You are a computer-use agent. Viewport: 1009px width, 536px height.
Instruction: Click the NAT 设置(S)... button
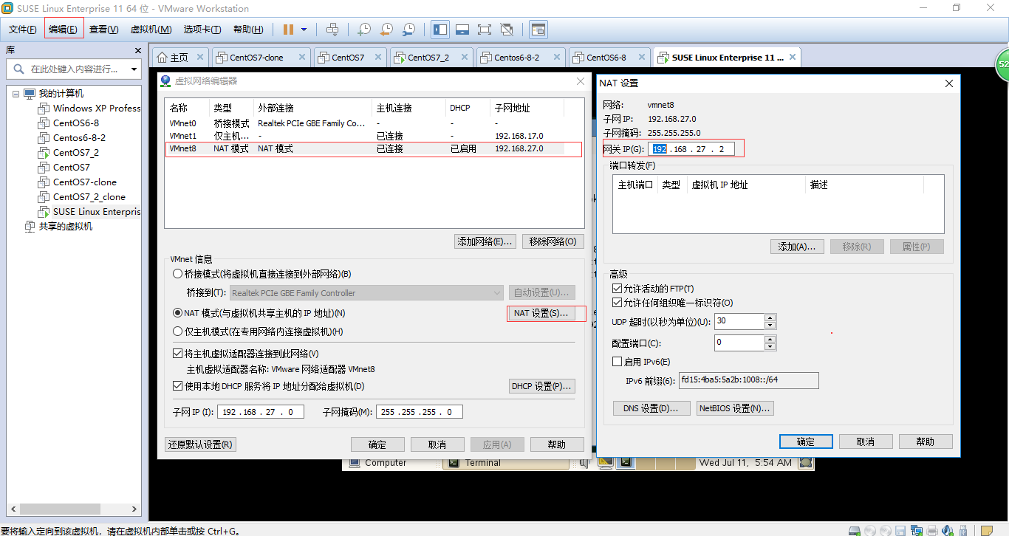541,313
